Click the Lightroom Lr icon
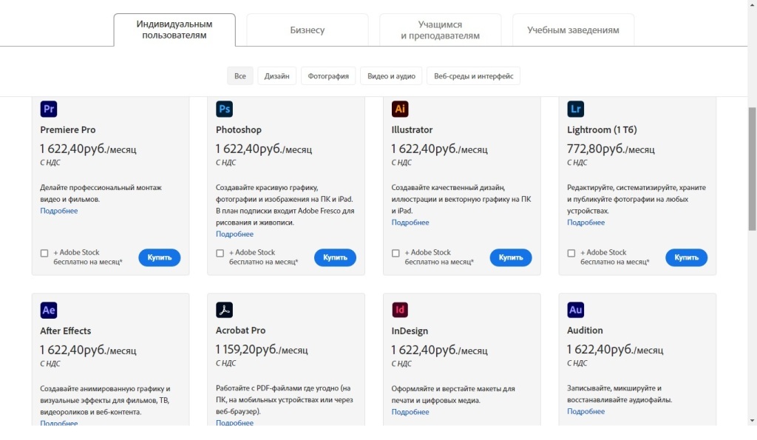 click(576, 109)
